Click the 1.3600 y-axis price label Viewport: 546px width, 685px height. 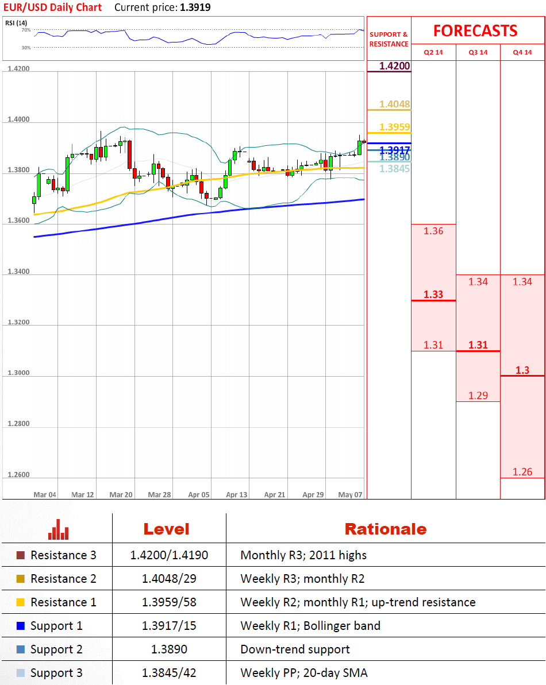[x=19, y=220]
